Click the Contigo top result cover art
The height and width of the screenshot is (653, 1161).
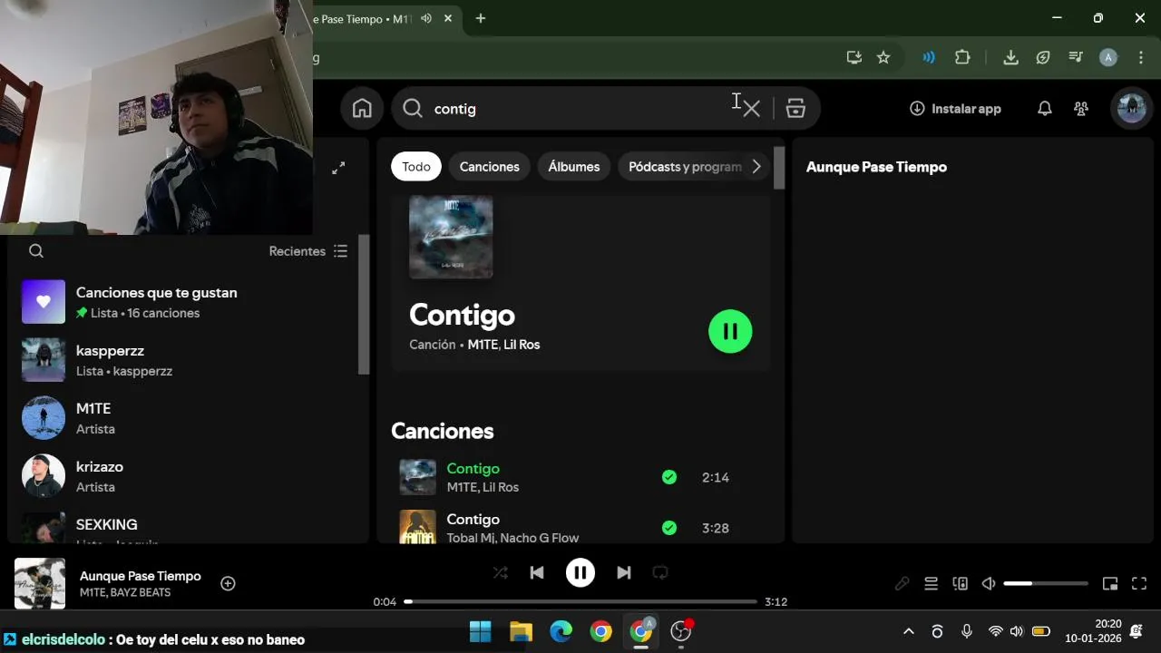(451, 237)
